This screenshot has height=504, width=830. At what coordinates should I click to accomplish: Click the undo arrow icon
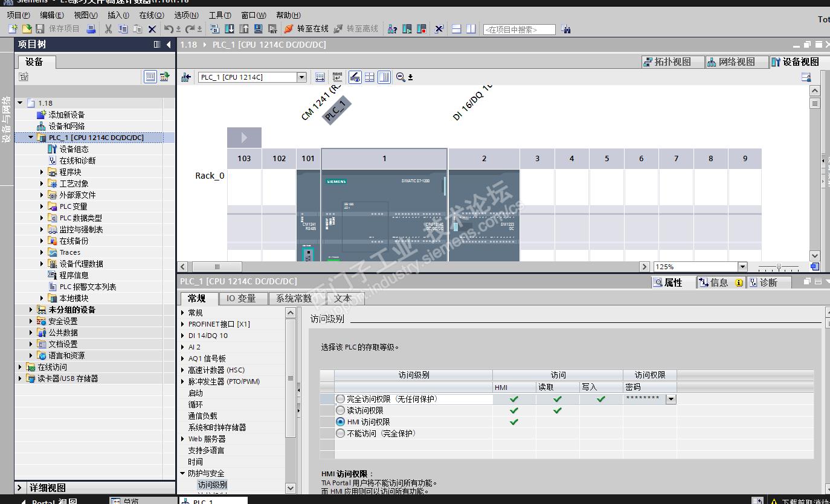[x=169, y=29]
